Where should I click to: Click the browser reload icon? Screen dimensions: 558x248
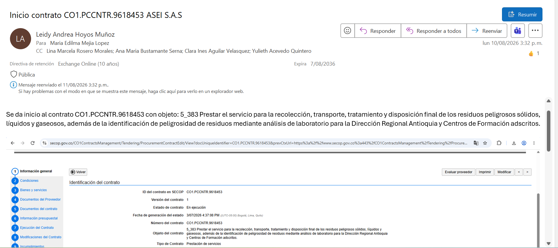coord(33,143)
